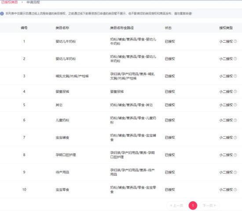
Task: Click help icon in 宝宝辅食 row
Action: [235, 138]
